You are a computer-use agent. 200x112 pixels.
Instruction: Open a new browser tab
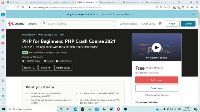pyautogui.click(x=170, y=2)
